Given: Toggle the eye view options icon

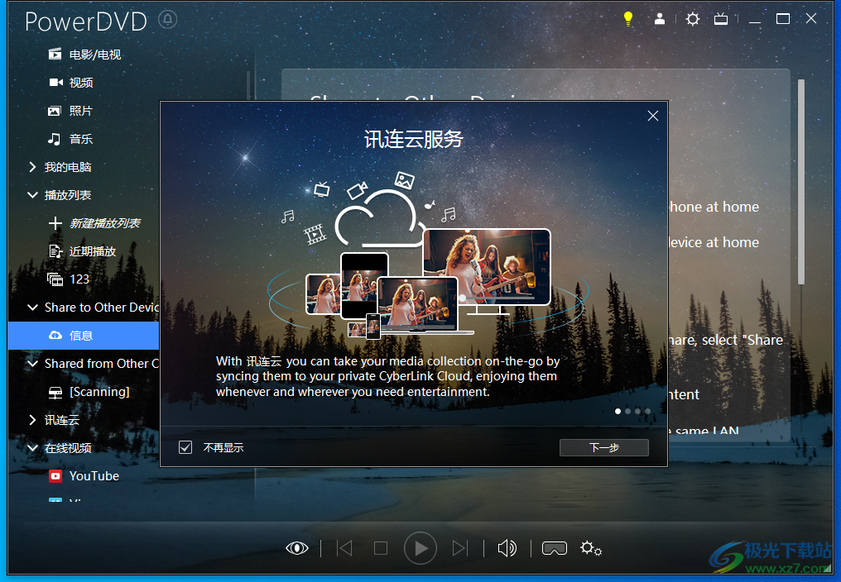Looking at the screenshot, I should (x=297, y=548).
